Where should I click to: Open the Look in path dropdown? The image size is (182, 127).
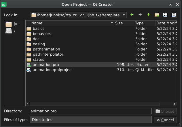click(124, 15)
